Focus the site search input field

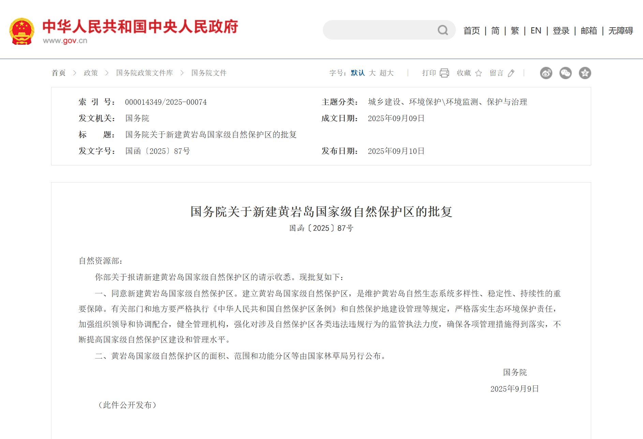click(x=380, y=30)
